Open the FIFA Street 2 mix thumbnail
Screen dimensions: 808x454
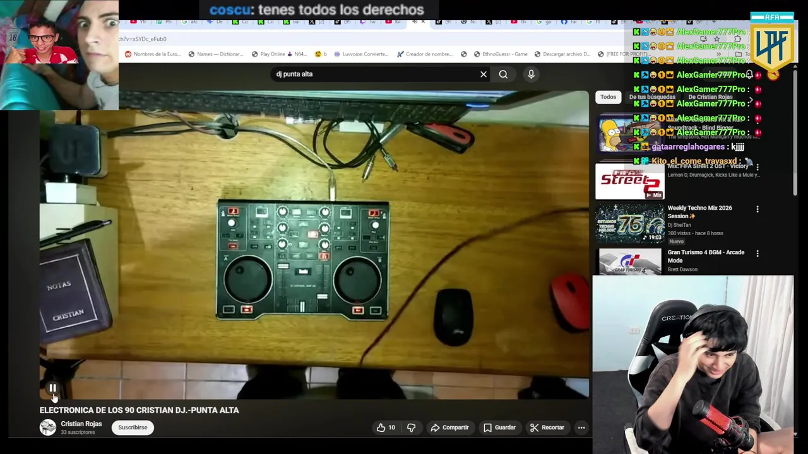click(x=629, y=181)
